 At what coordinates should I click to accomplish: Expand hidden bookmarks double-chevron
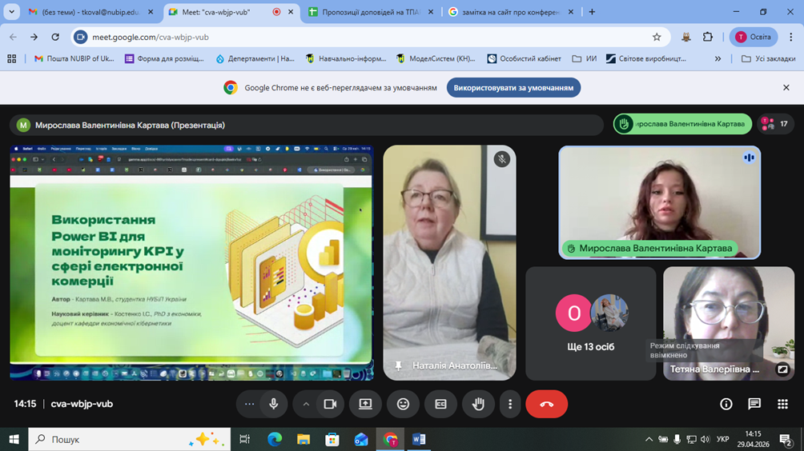[x=718, y=59]
